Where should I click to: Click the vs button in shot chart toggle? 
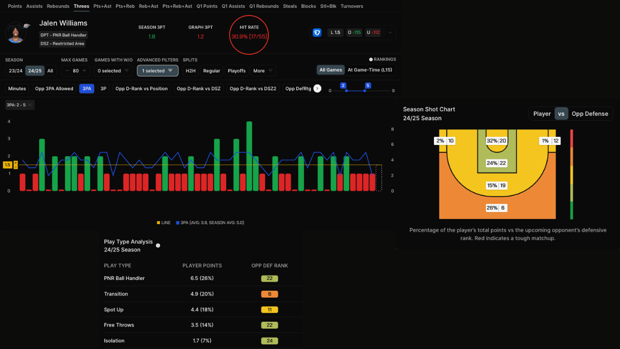click(x=561, y=114)
